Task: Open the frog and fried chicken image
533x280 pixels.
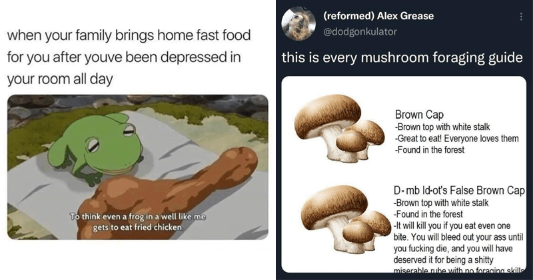Action: click(138, 167)
